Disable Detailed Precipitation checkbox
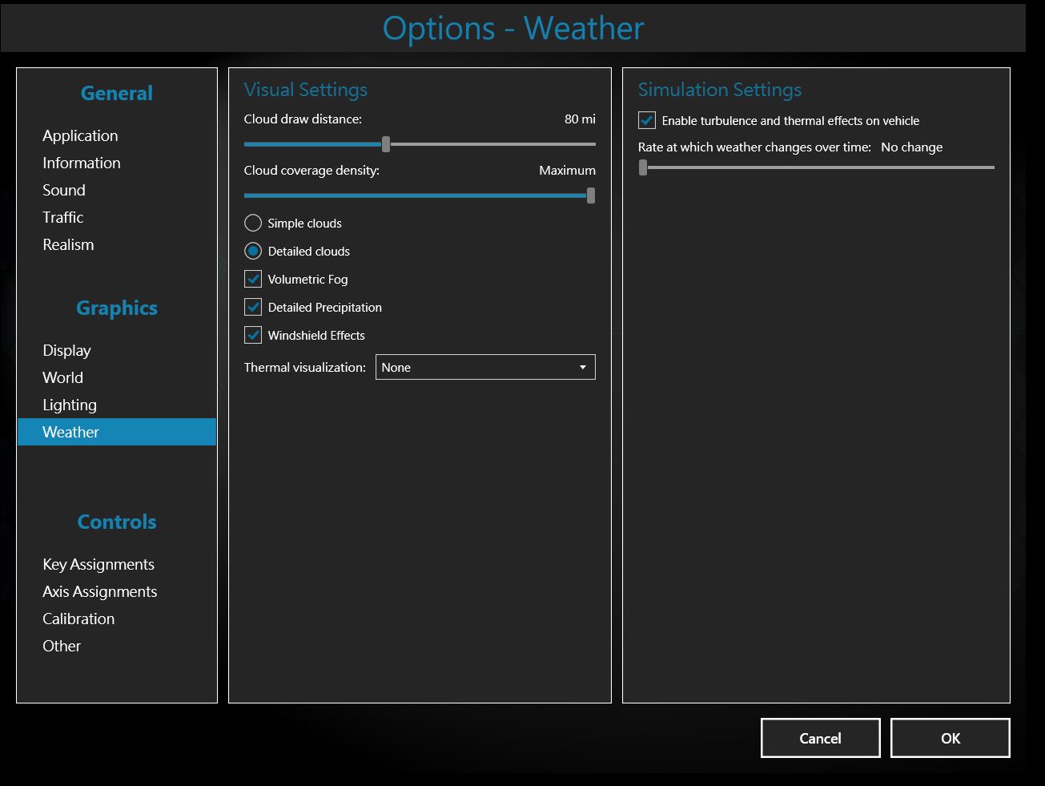This screenshot has width=1045, height=786. pyautogui.click(x=253, y=307)
